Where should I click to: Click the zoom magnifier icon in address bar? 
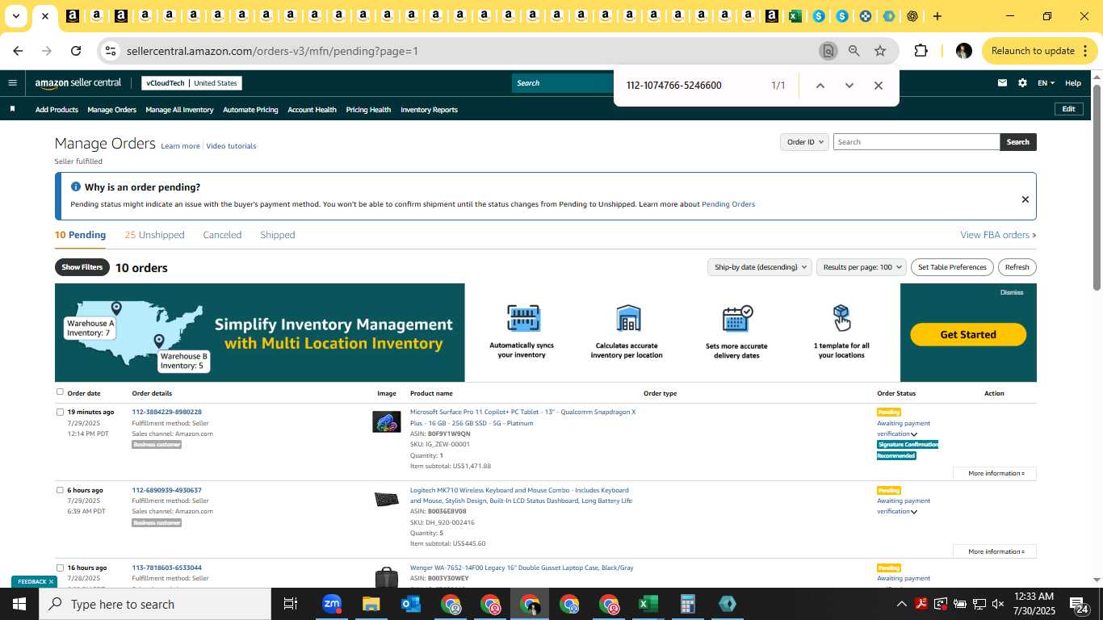point(853,51)
